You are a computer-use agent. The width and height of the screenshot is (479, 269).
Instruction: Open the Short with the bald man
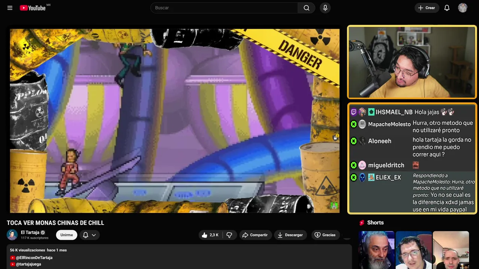coord(451,250)
